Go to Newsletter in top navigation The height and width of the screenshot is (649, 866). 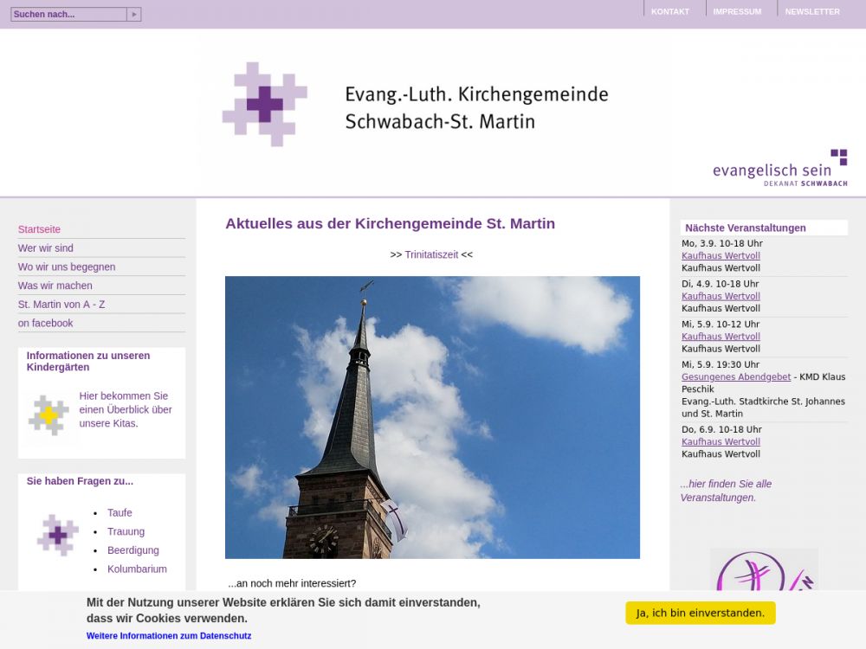(x=811, y=12)
